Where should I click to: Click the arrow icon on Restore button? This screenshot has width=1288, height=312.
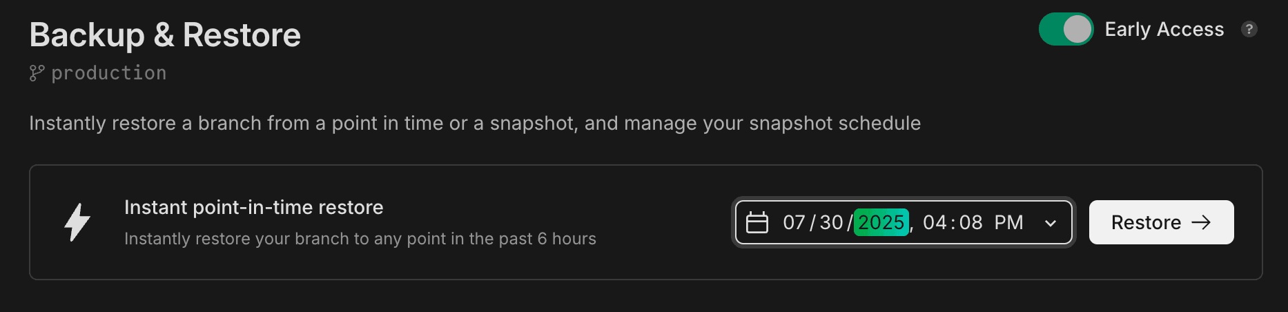point(1202,222)
